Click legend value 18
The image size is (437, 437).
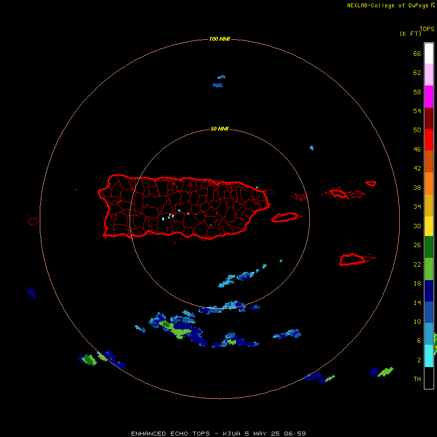tap(417, 284)
